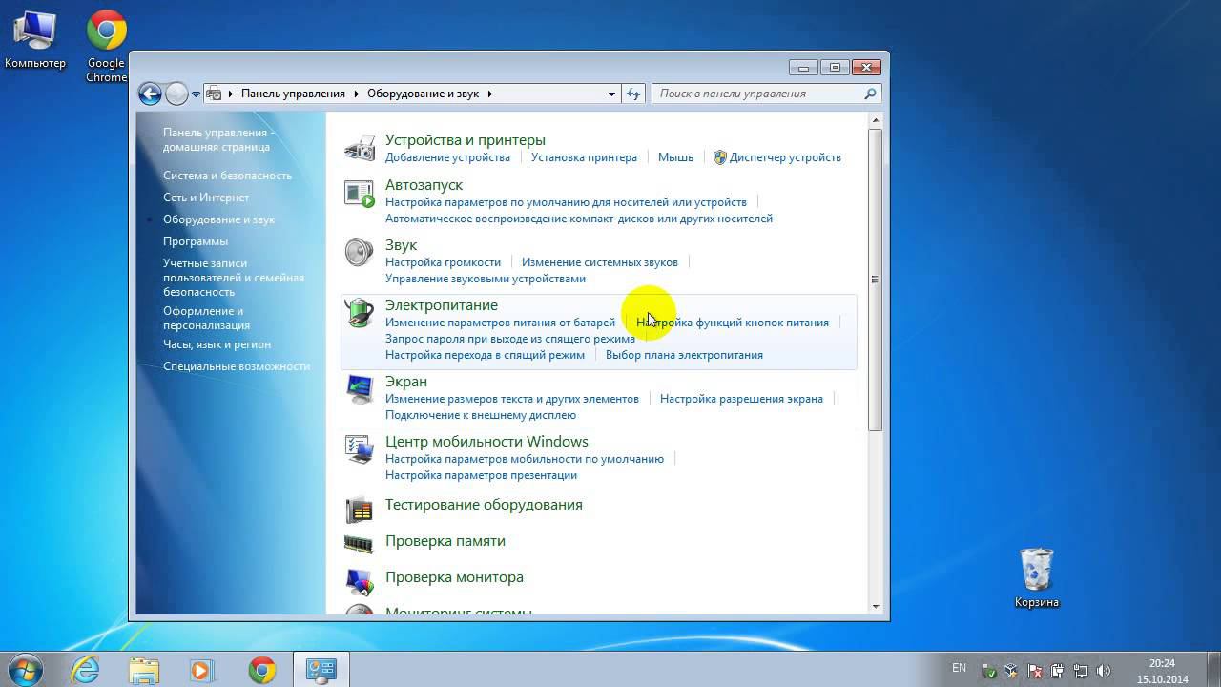Expand the arrow after Панель управления breadcrumb
Viewport: 1221px width, 687px height.
(357, 94)
